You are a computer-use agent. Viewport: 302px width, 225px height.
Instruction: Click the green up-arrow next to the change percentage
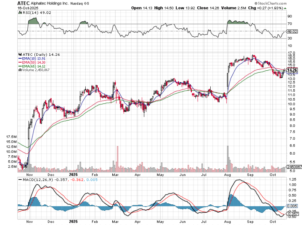(285, 8)
